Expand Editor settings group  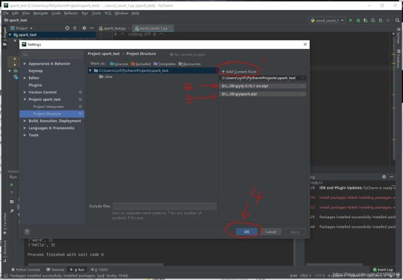point(25,78)
